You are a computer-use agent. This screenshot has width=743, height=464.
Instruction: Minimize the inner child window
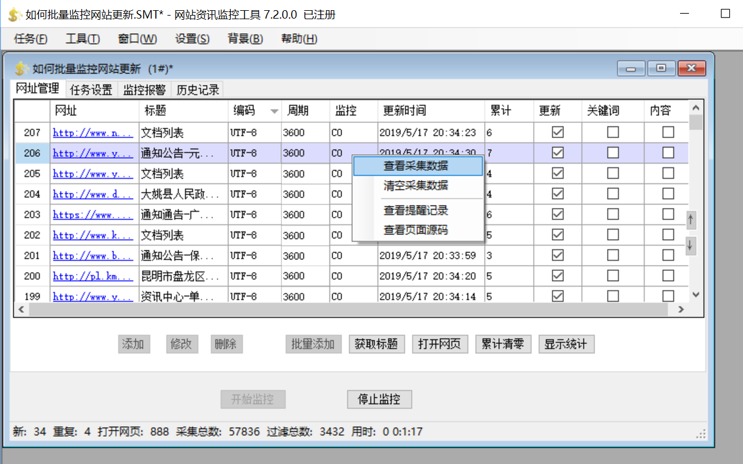(x=631, y=68)
